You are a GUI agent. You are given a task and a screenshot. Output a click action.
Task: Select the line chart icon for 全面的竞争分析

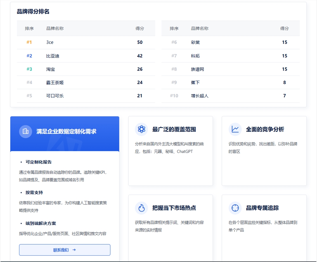click(235, 129)
